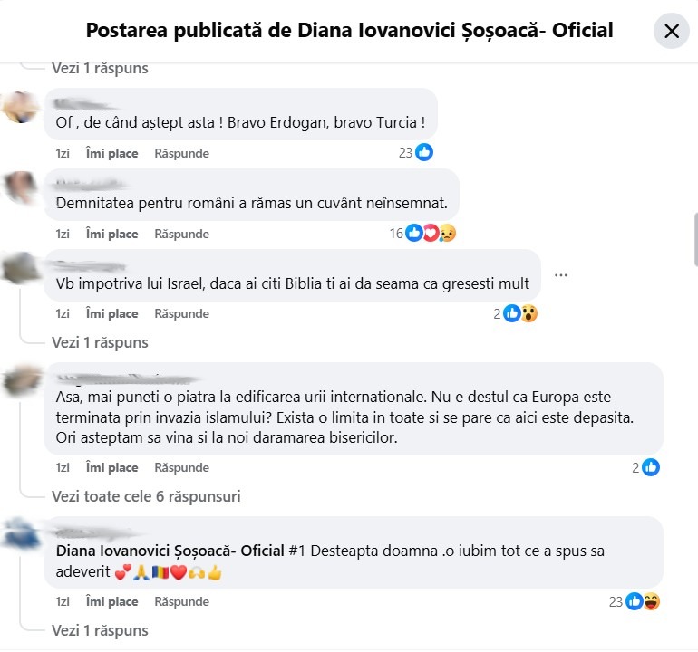Image resolution: width=698 pixels, height=652 pixels.
Task: Click like reaction on islamului comment
Action: (x=650, y=467)
